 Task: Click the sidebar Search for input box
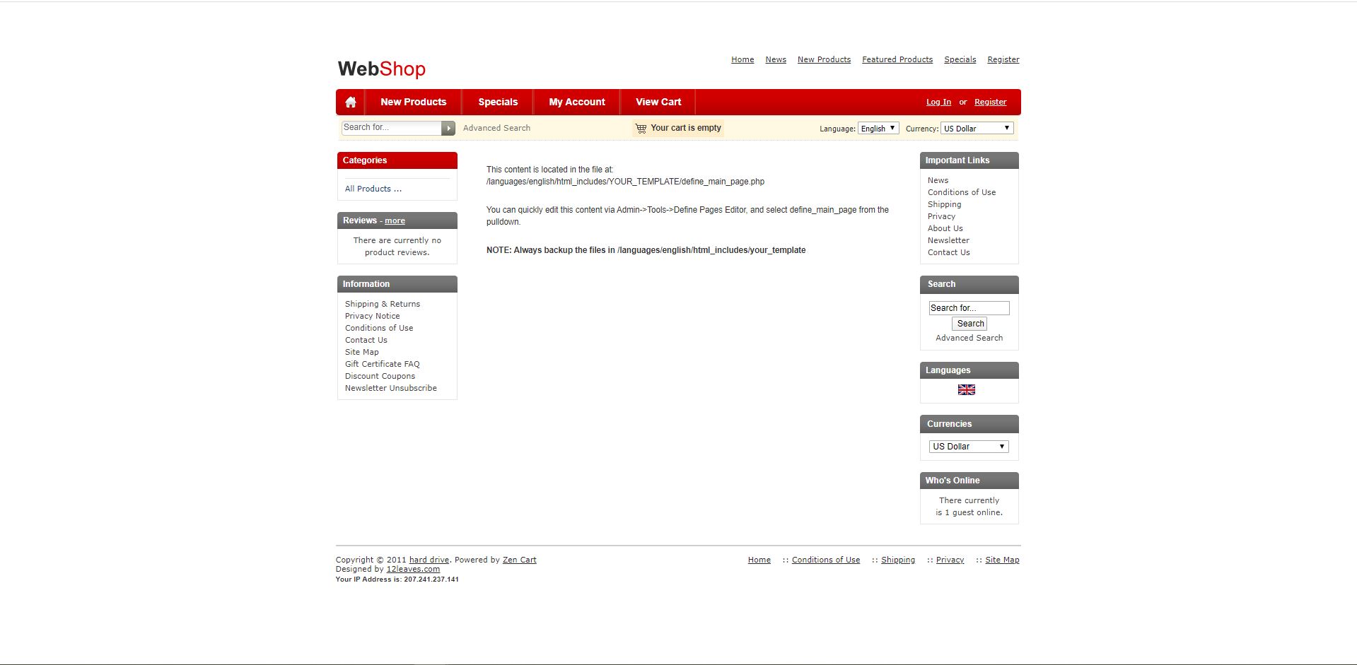(968, 308)
